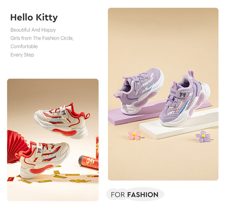The height and width of the screenshot is (209, 225).
Task: Click the pink flower decoration
Action: [134, 134]
